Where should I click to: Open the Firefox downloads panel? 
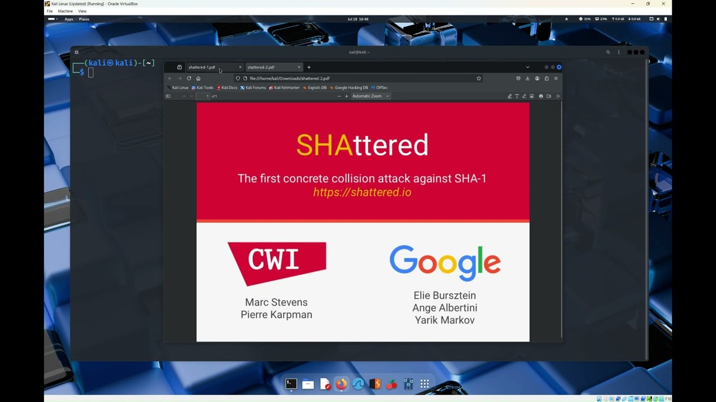tap(527, 78)
